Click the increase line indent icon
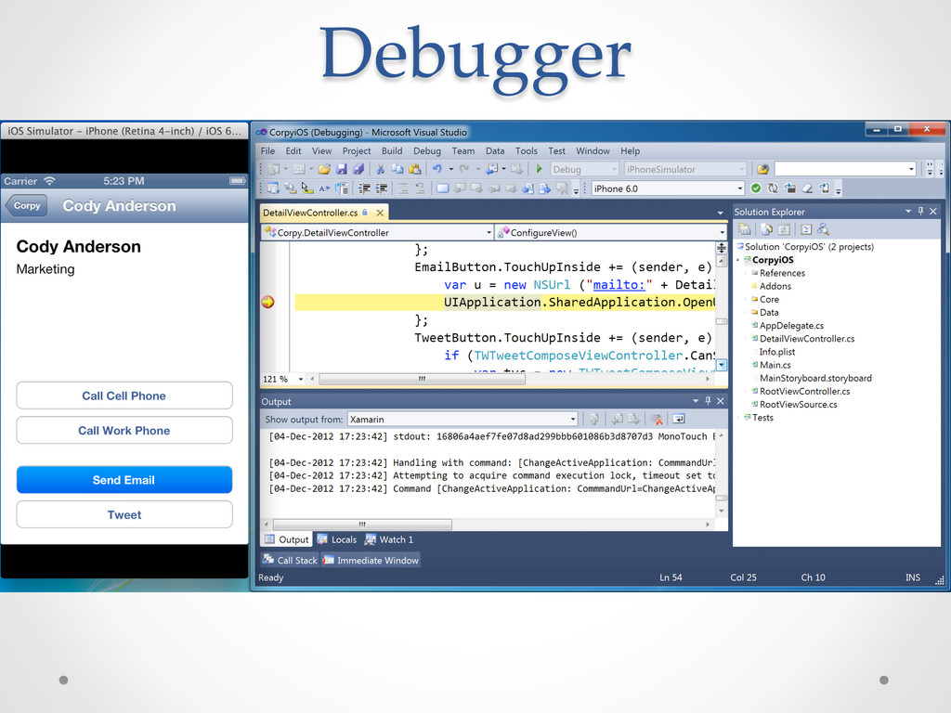This screenshot has height=713, width=951. click(x=382, y=188)
